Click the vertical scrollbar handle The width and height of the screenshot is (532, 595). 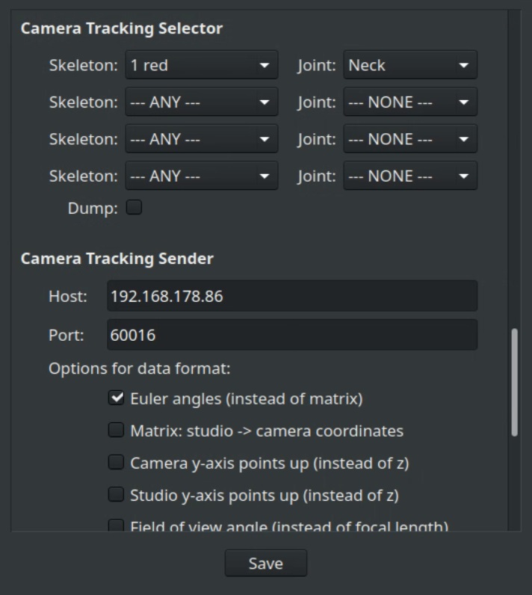pyautogui.click(x=514, y=381)
